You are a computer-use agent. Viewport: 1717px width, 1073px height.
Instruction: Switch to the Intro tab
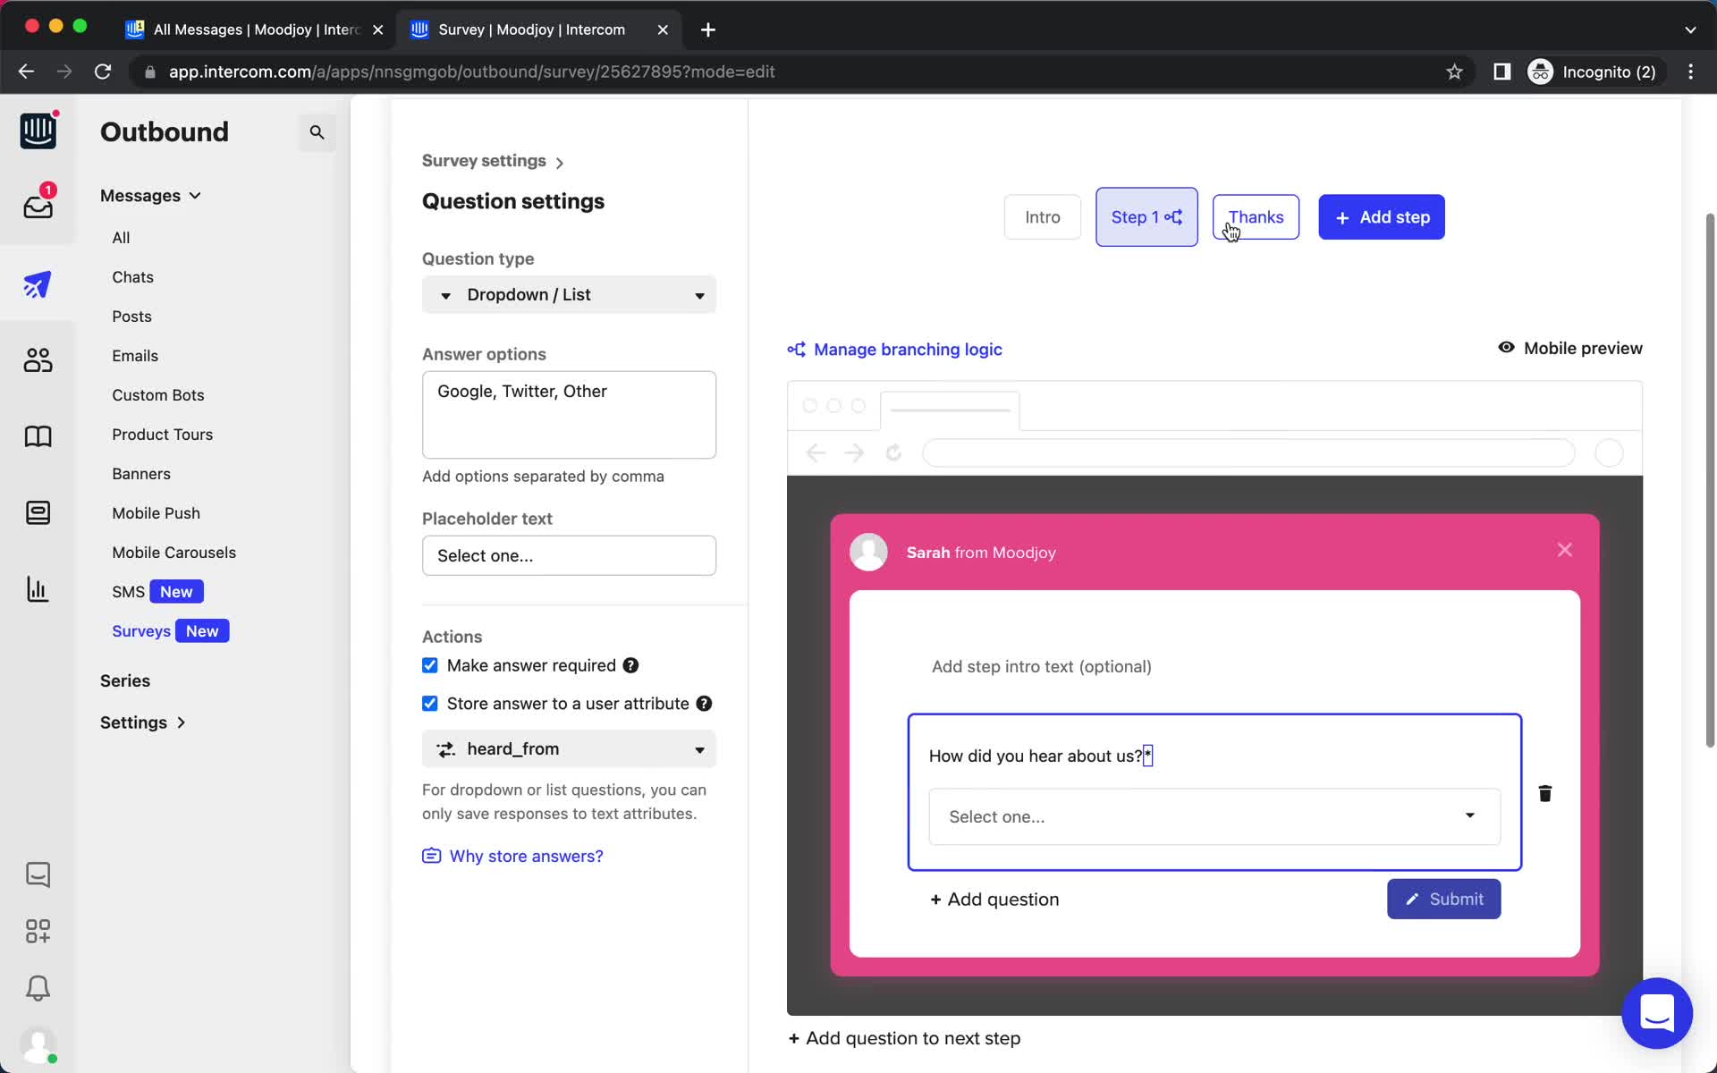1042,216
